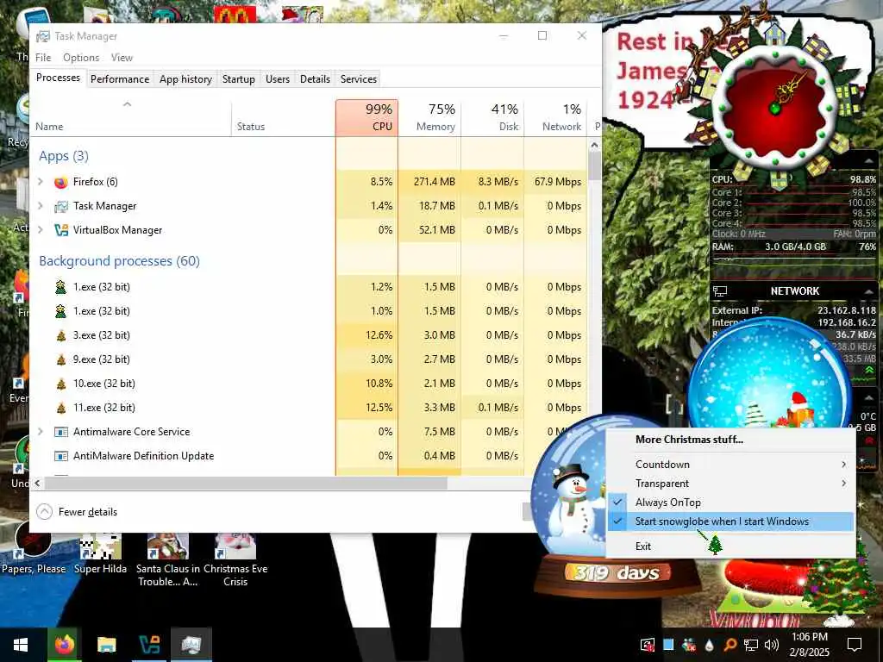The image size is (883, 662).
Task: Expand the Firefox (6) process group
Action: 41,182
